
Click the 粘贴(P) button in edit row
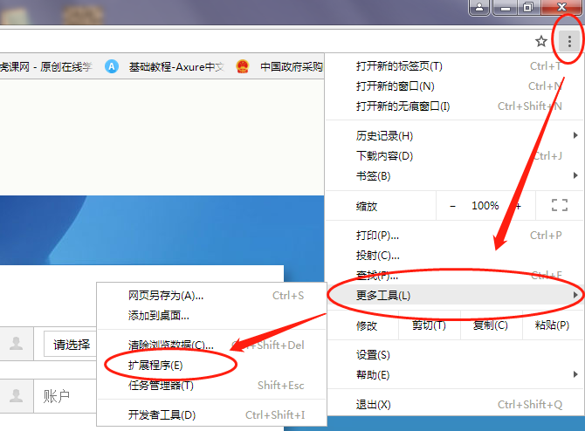pyautogui.click(x=552, y=325)
